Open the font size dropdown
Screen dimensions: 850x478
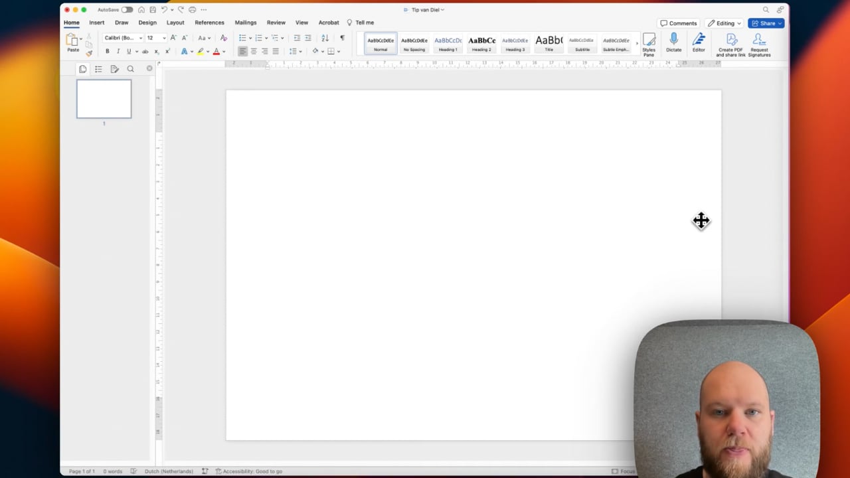tap(163, 38)
